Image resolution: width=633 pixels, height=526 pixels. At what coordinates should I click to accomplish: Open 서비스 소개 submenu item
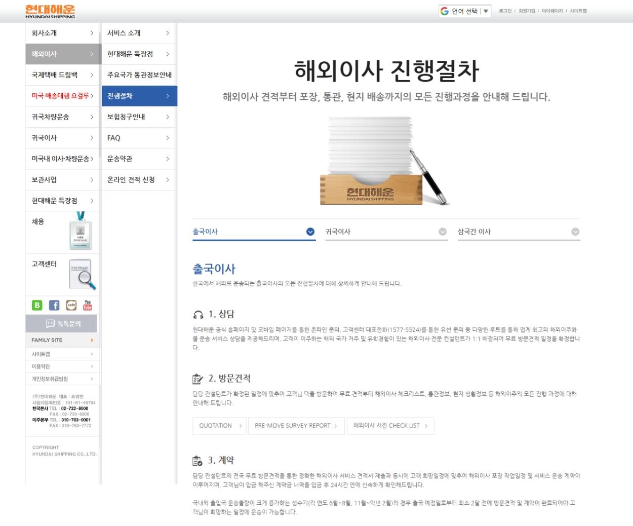point(139,33)
